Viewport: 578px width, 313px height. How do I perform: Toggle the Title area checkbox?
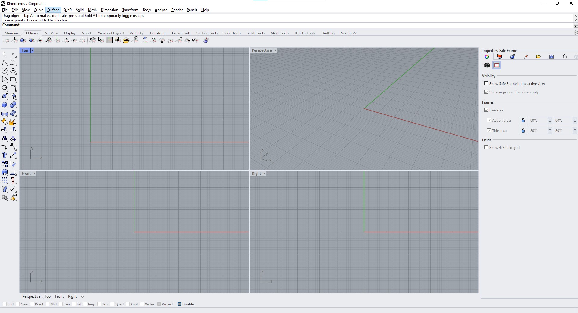489,130
